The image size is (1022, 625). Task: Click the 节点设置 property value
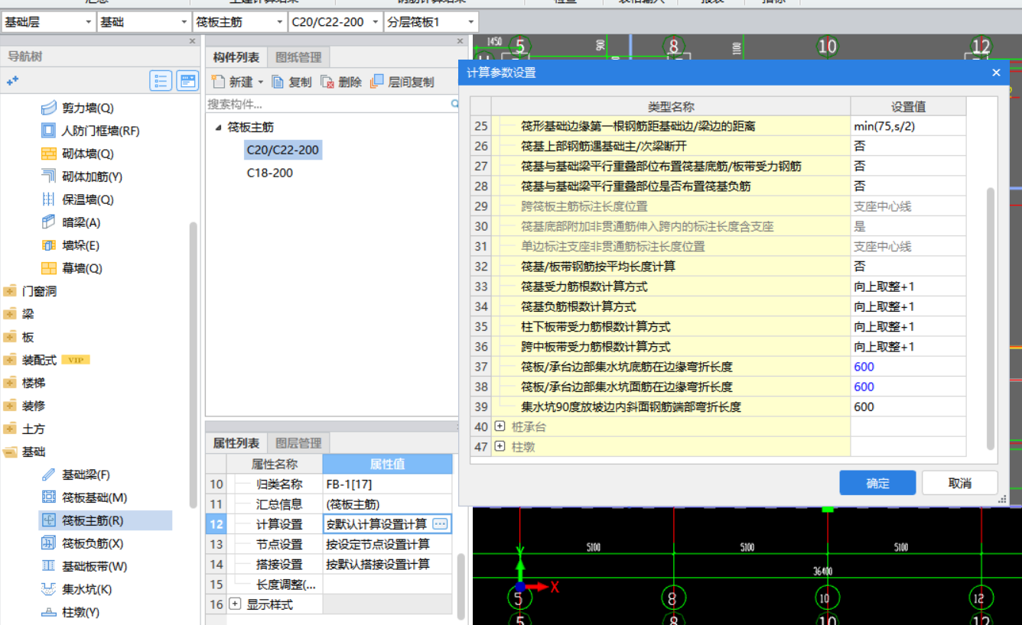pyautogui.click(x=388, y=544)
